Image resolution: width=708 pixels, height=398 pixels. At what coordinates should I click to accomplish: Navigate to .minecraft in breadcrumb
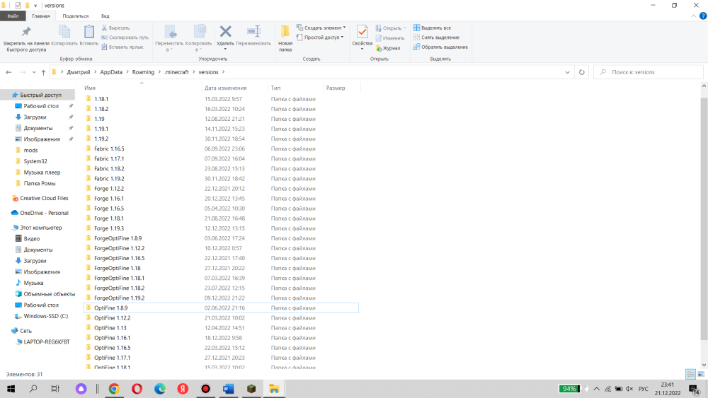coord(176,72)
